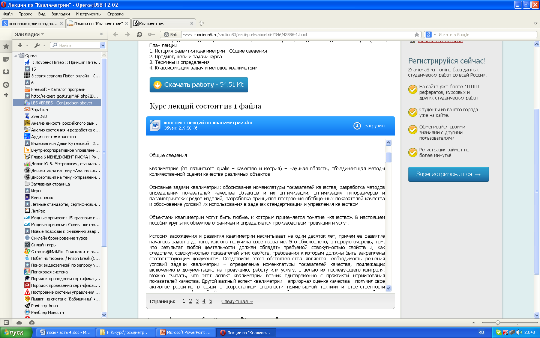This screenshot has height=338, width=540.
Task: Go forward with the forward arrow
Action: point(127,35)
